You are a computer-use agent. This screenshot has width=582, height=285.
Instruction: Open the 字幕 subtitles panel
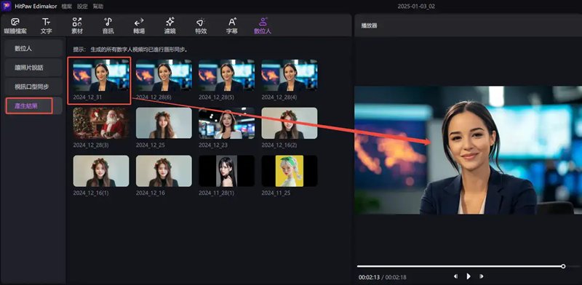(231, 26)
